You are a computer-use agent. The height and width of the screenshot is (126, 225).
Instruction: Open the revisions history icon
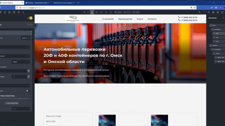pos(208,12)
